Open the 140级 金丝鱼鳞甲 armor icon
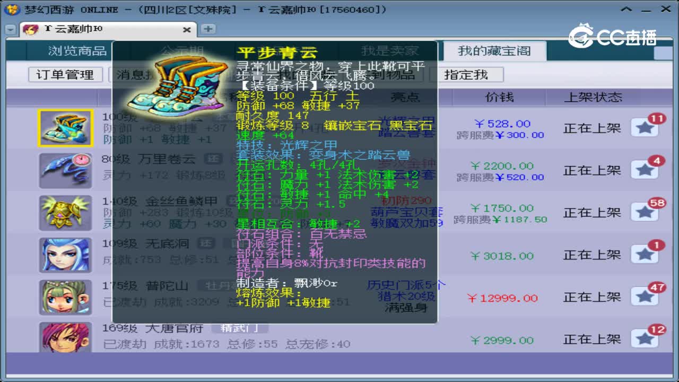Screen dimensions: 679x382 click(66, 213)
